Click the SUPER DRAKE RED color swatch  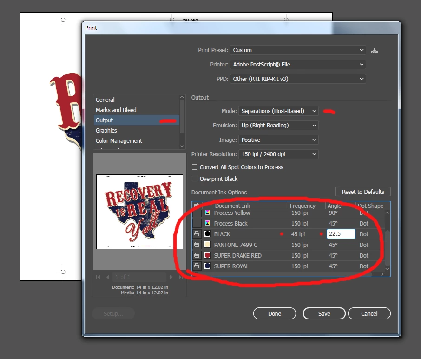(x=207, y=255)
